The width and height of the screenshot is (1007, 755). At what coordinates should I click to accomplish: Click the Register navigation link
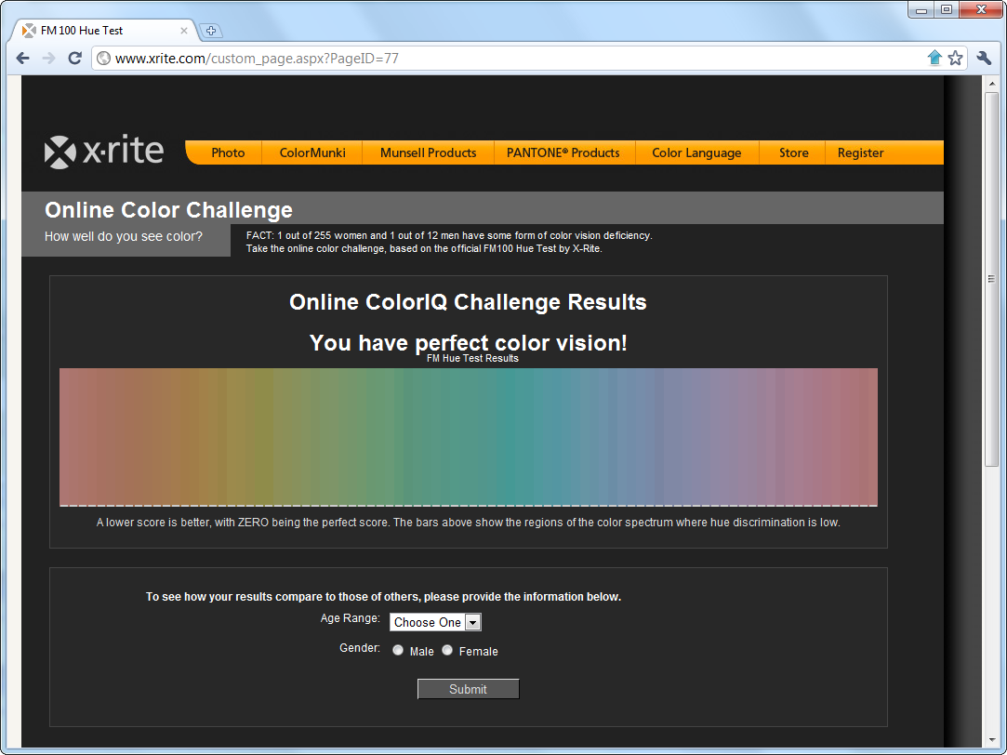pos(860,153)
